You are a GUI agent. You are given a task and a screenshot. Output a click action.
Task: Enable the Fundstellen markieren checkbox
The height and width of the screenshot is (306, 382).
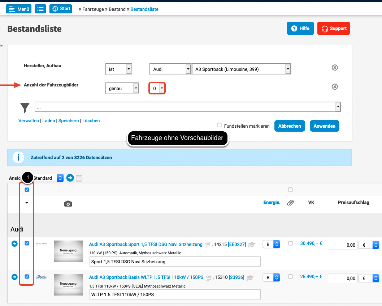coord(219,125)
